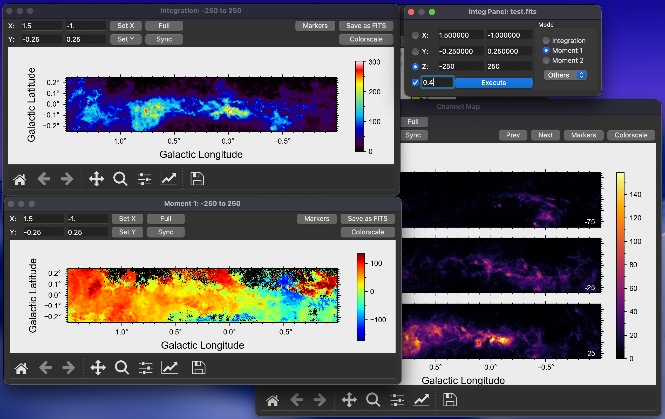Click Back arrow in Channel Map toolbar
The image size is (665, 419).
coord(297,400)
